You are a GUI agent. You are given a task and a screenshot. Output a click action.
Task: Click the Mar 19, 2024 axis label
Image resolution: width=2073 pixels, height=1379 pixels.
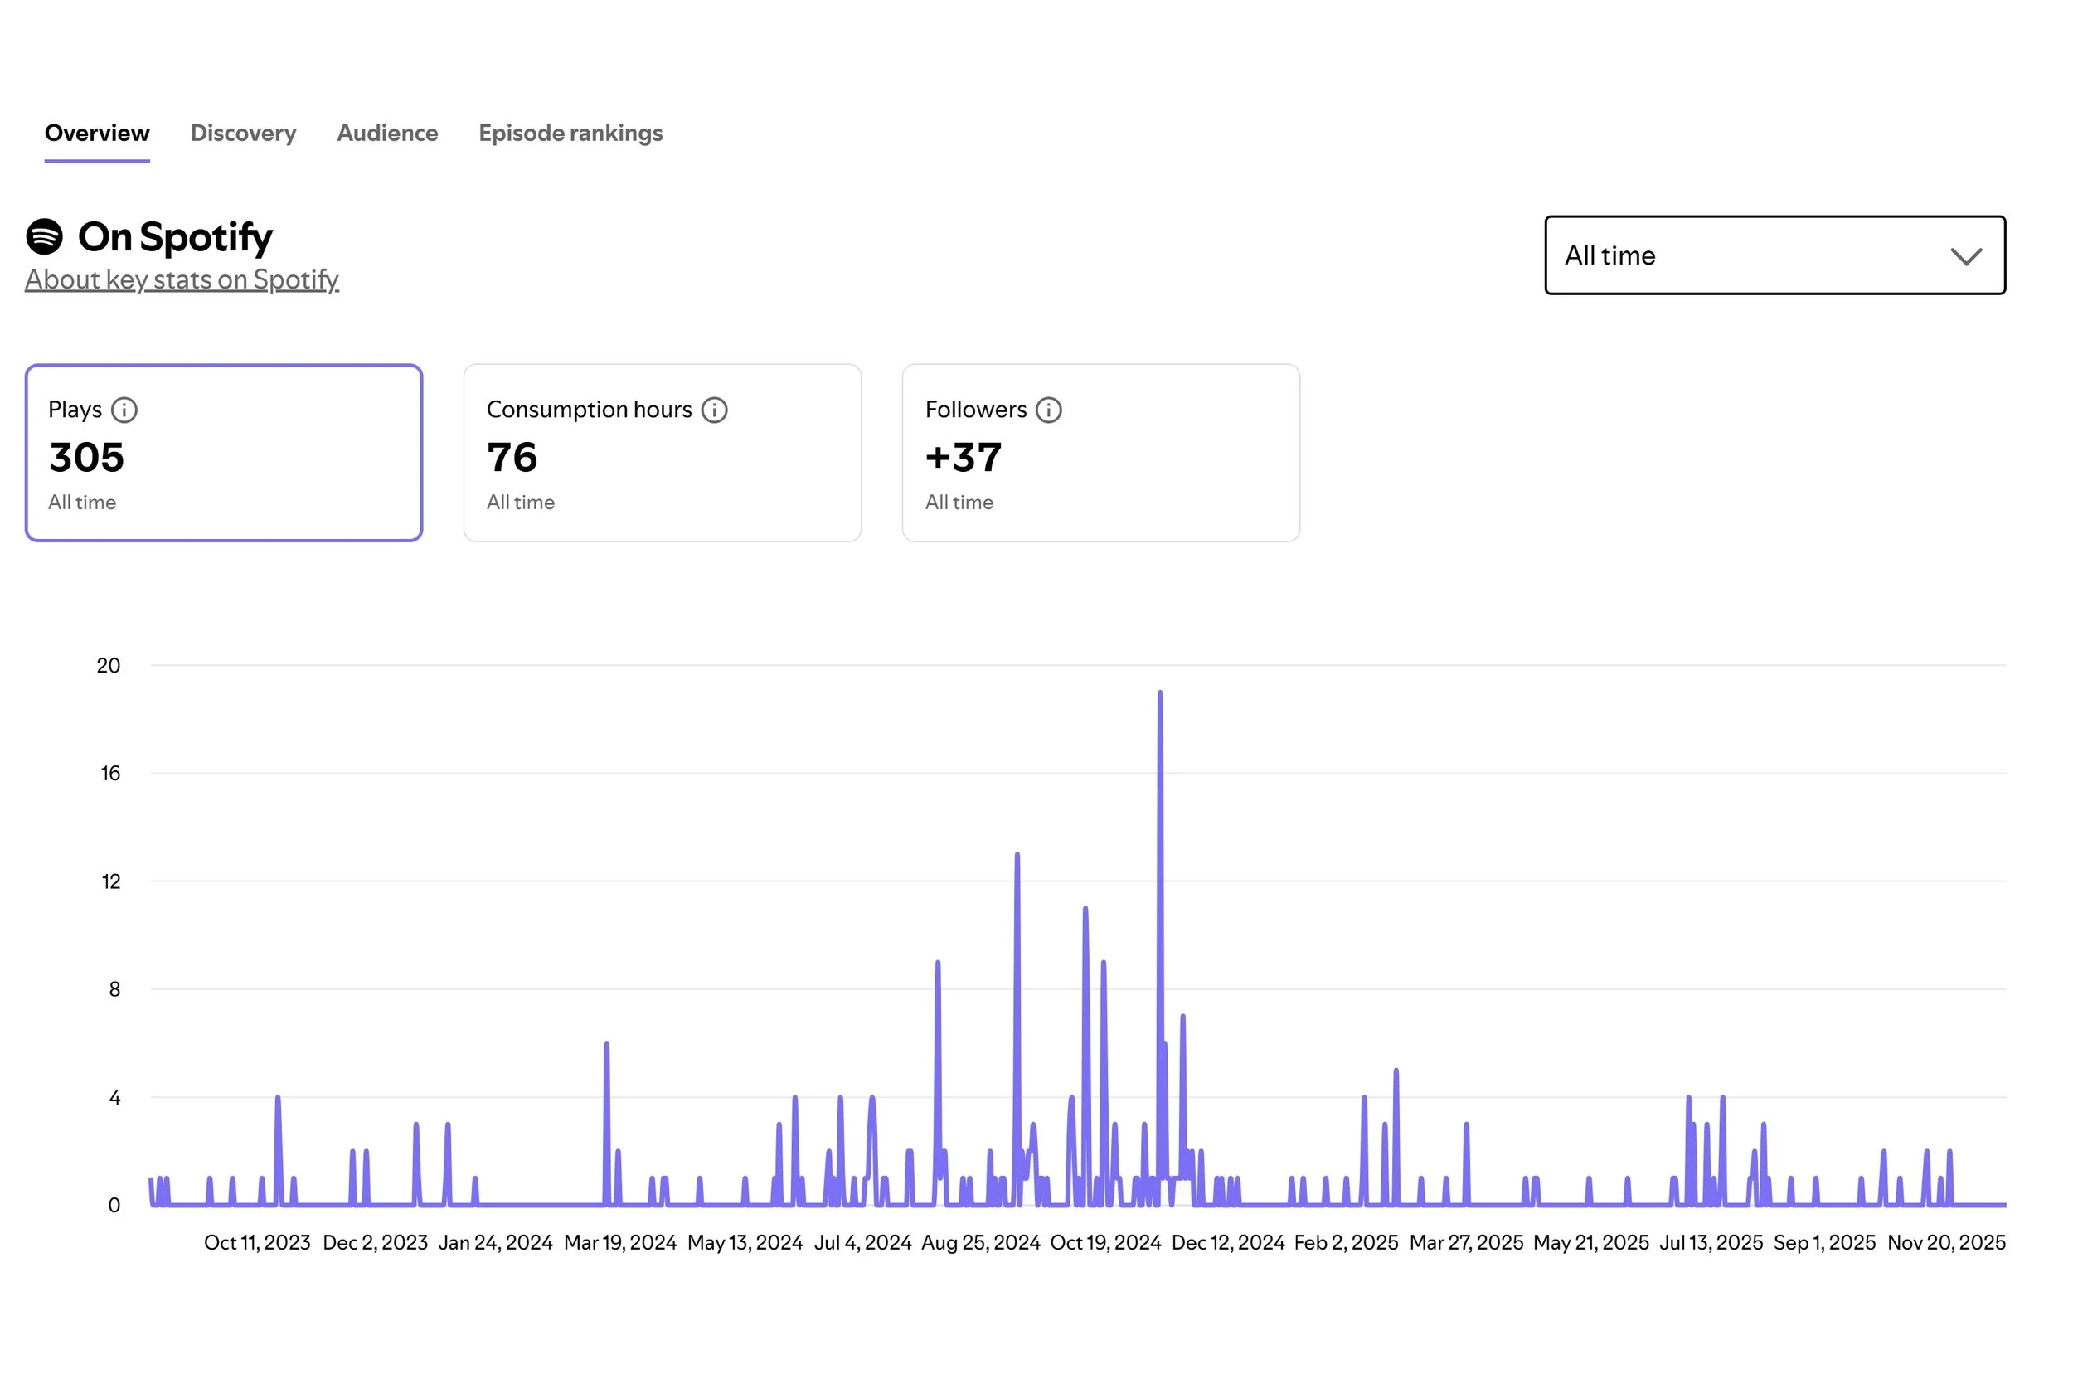(619, 1243)
